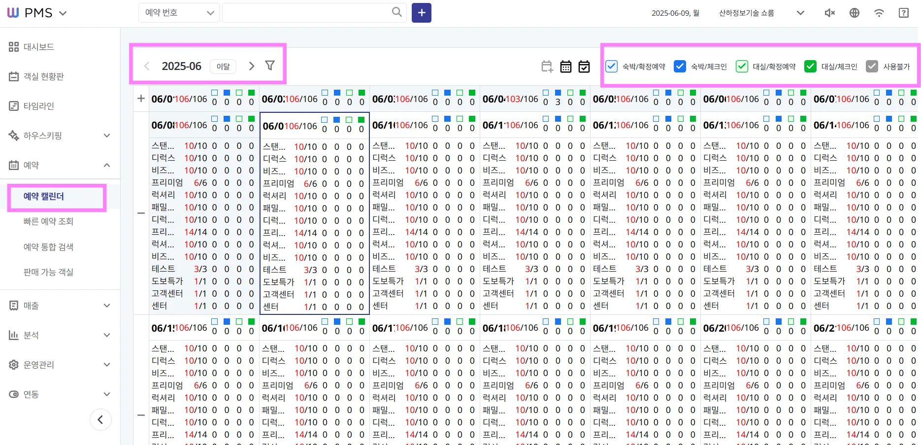Image resolution: width=921 pixels, height=445 pixels.
Task: Click the magnifier search icon
Action: (x=396, y=12)
